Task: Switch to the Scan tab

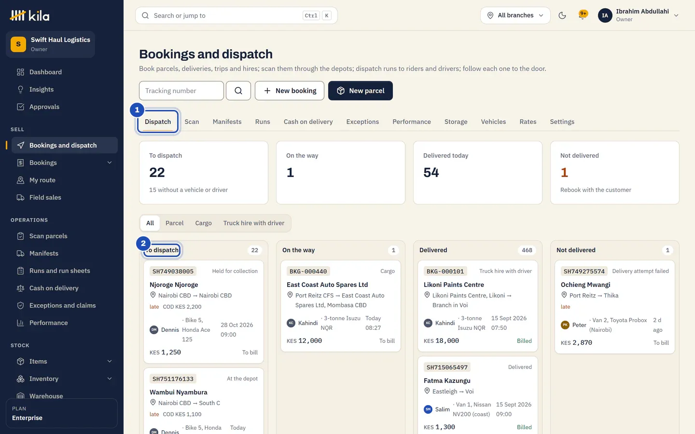Action: [192, 122]
